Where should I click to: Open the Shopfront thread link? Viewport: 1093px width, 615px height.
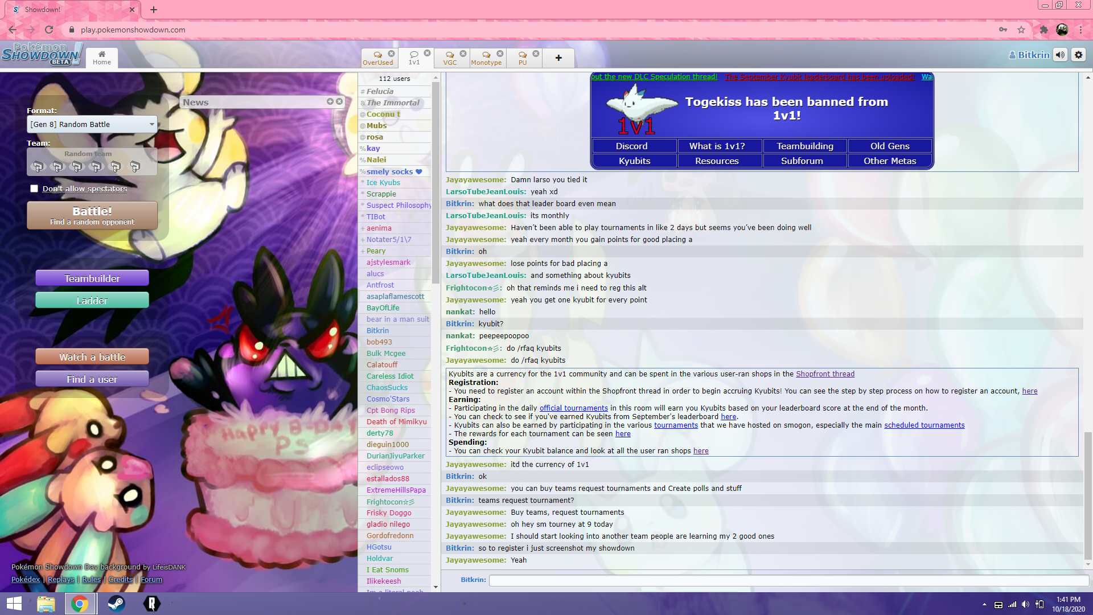(x=825, y=374)
